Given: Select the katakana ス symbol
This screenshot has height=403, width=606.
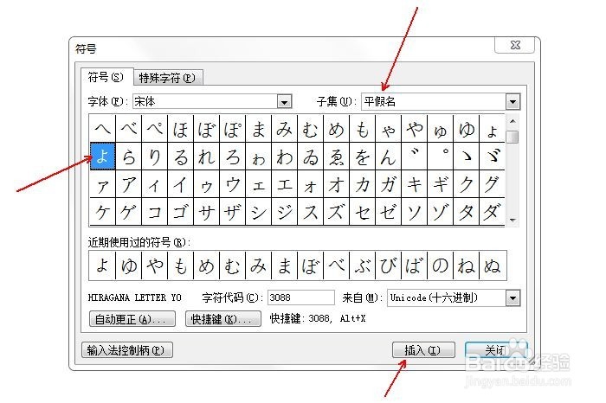Looking at the screenshot, I should [310, 212].
